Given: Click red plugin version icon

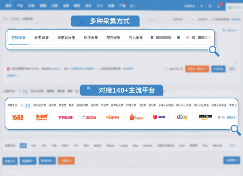Looking at the screenshot, I should (8, 69).
